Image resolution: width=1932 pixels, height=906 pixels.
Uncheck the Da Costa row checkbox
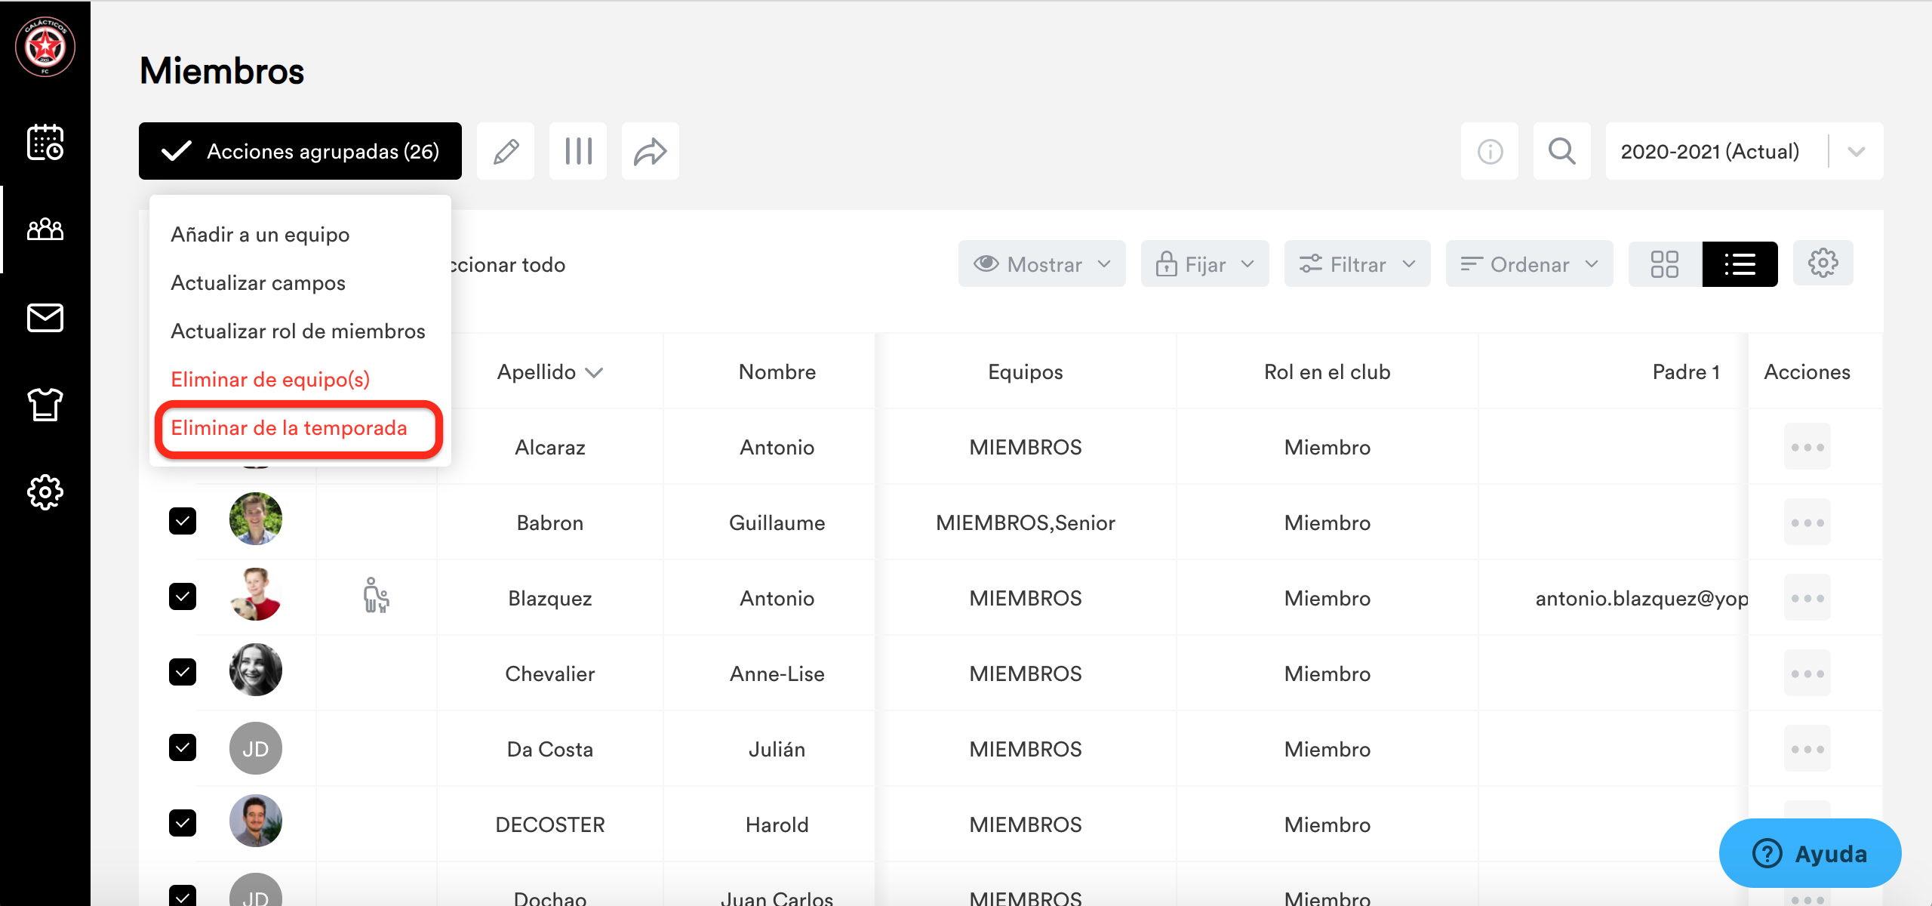coord(183,747)
